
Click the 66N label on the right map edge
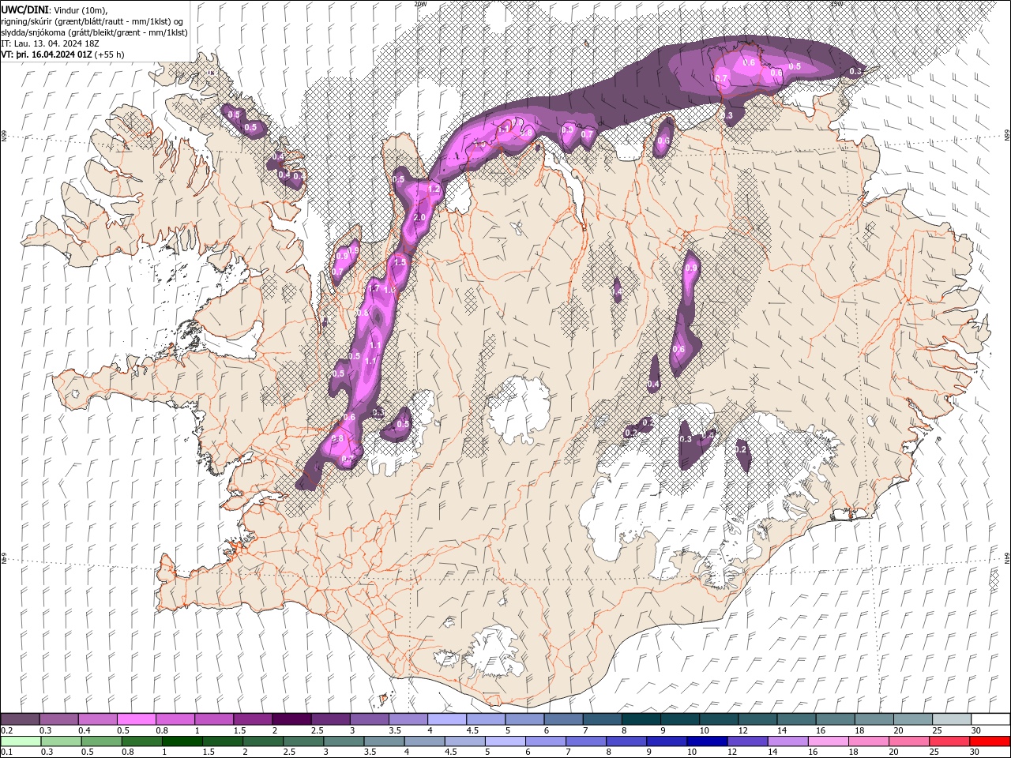click(1007, 136)
